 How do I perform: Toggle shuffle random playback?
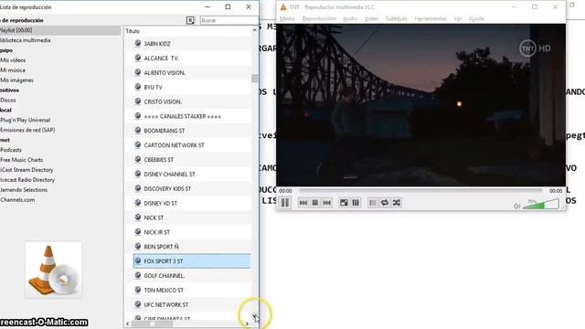397,203
